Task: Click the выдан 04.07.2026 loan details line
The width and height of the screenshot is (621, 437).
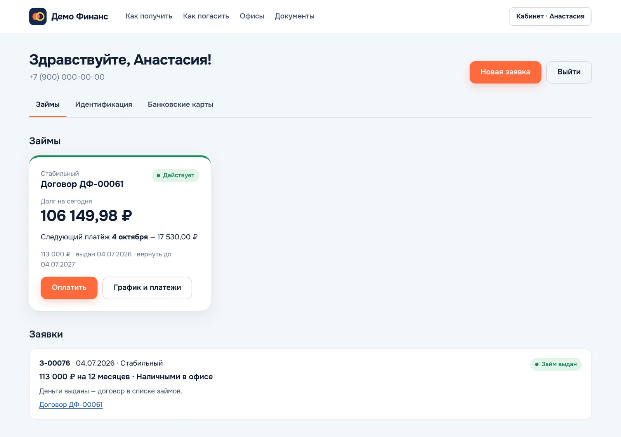Action: point(106,259)
